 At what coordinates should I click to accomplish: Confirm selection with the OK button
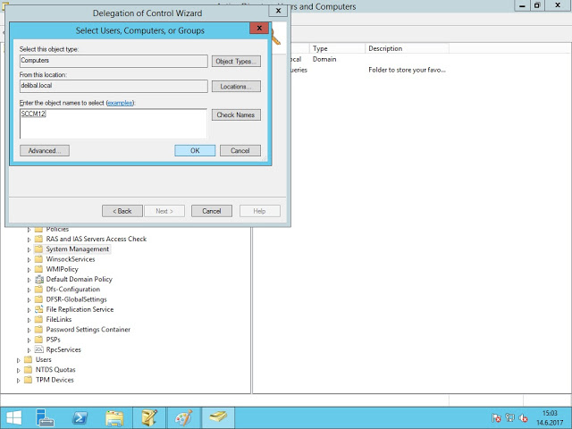pos(195,150)
